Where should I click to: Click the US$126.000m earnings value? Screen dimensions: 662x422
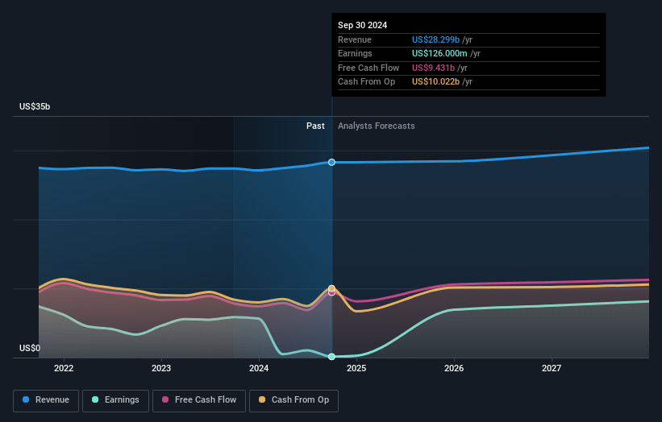[439, 53]
